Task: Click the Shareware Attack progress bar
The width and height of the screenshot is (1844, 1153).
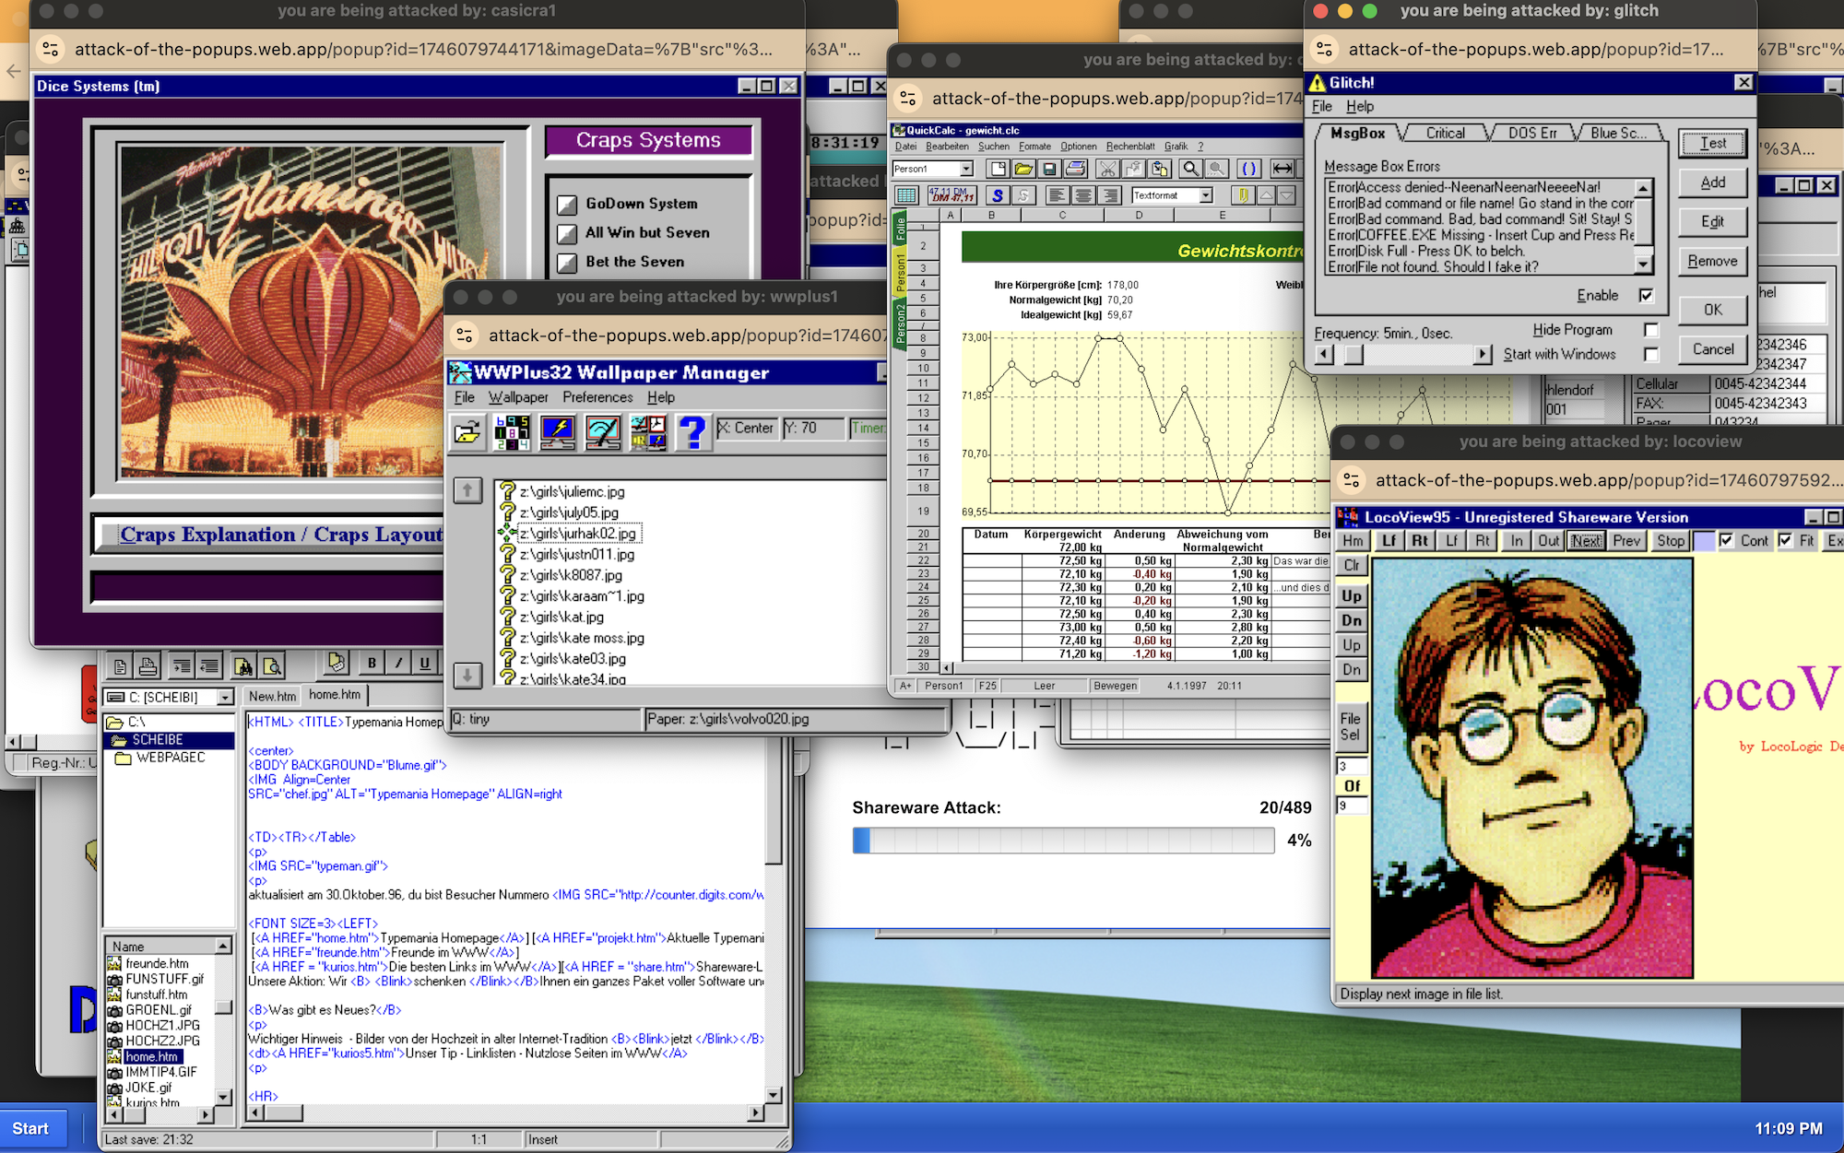Action: [x=1063, y=841]
